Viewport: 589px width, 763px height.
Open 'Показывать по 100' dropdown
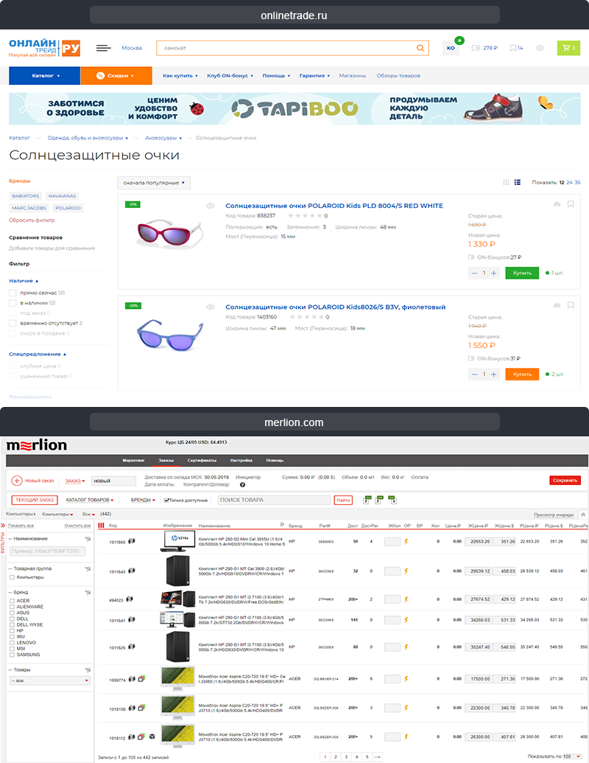coord(571,756)
